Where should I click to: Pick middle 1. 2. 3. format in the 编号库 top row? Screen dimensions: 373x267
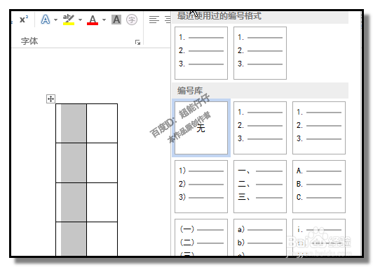[260, 128]
